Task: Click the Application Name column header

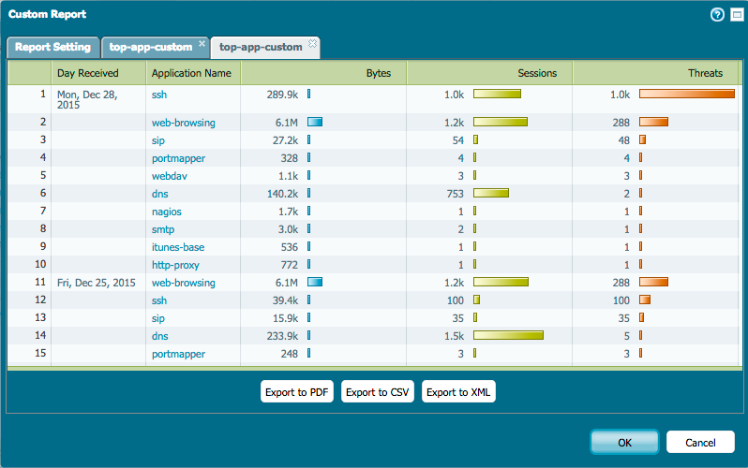Action: tap(192, 73)
